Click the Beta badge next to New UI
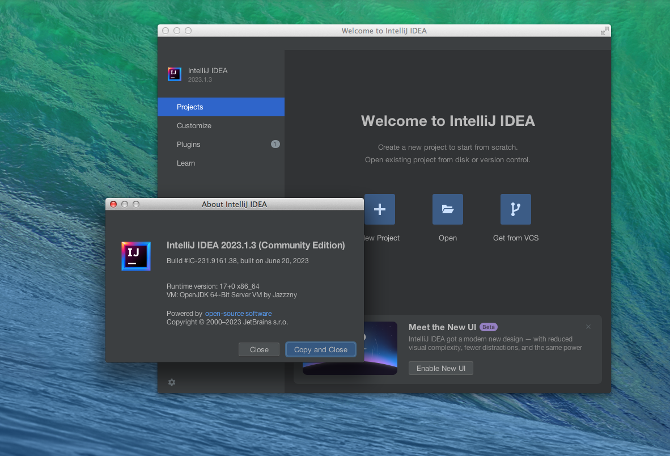 tap(489, 327)
